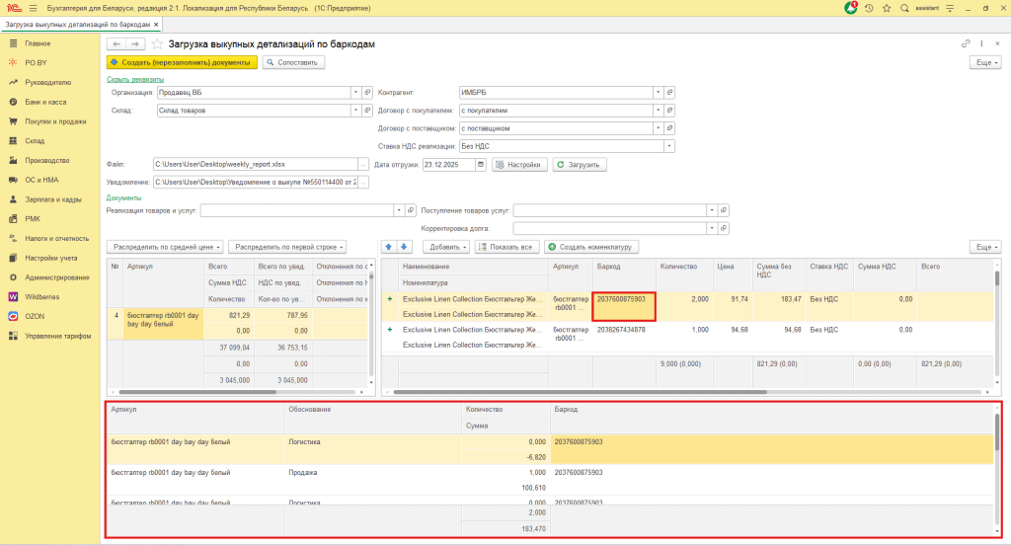Click the Файл path input field
This screenshot has height=545, width=1011.
[x=254, y=164]
